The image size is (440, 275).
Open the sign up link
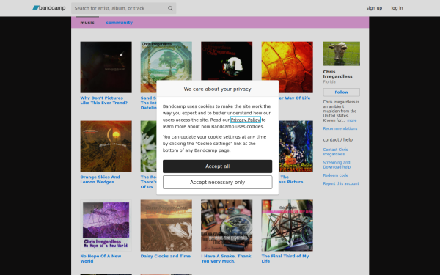(374, 8)
